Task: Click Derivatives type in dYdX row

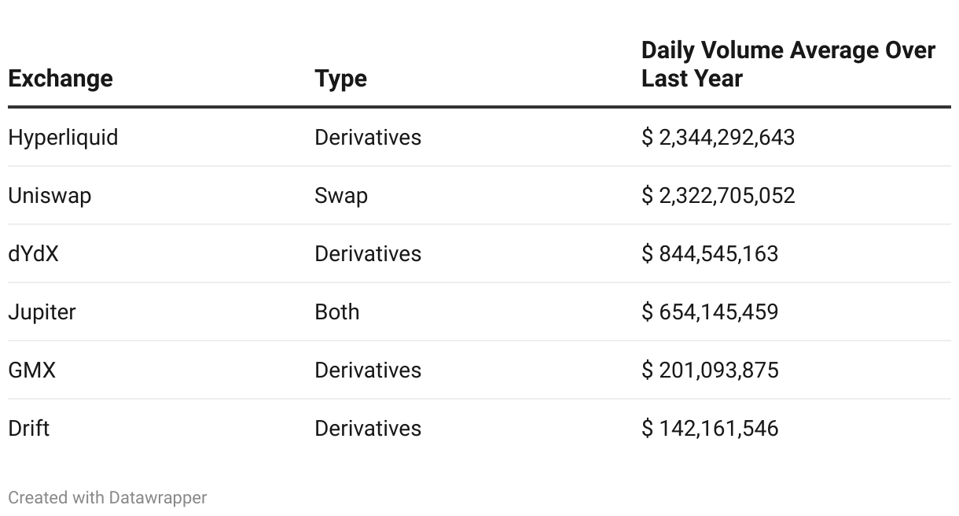Action: pos(368,254)
